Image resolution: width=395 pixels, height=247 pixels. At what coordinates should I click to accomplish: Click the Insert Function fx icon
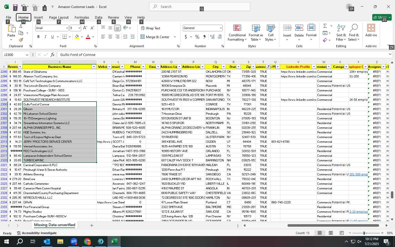[x=52, y=55]
